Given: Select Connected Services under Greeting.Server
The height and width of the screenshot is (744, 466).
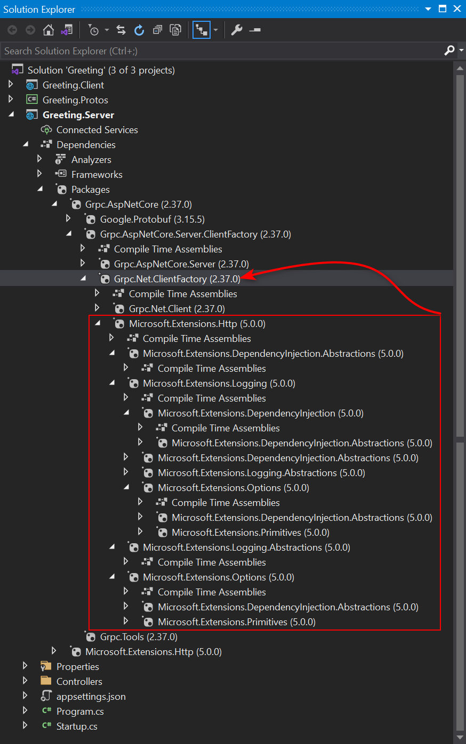Looking at the screenshot, I should 97,129.
